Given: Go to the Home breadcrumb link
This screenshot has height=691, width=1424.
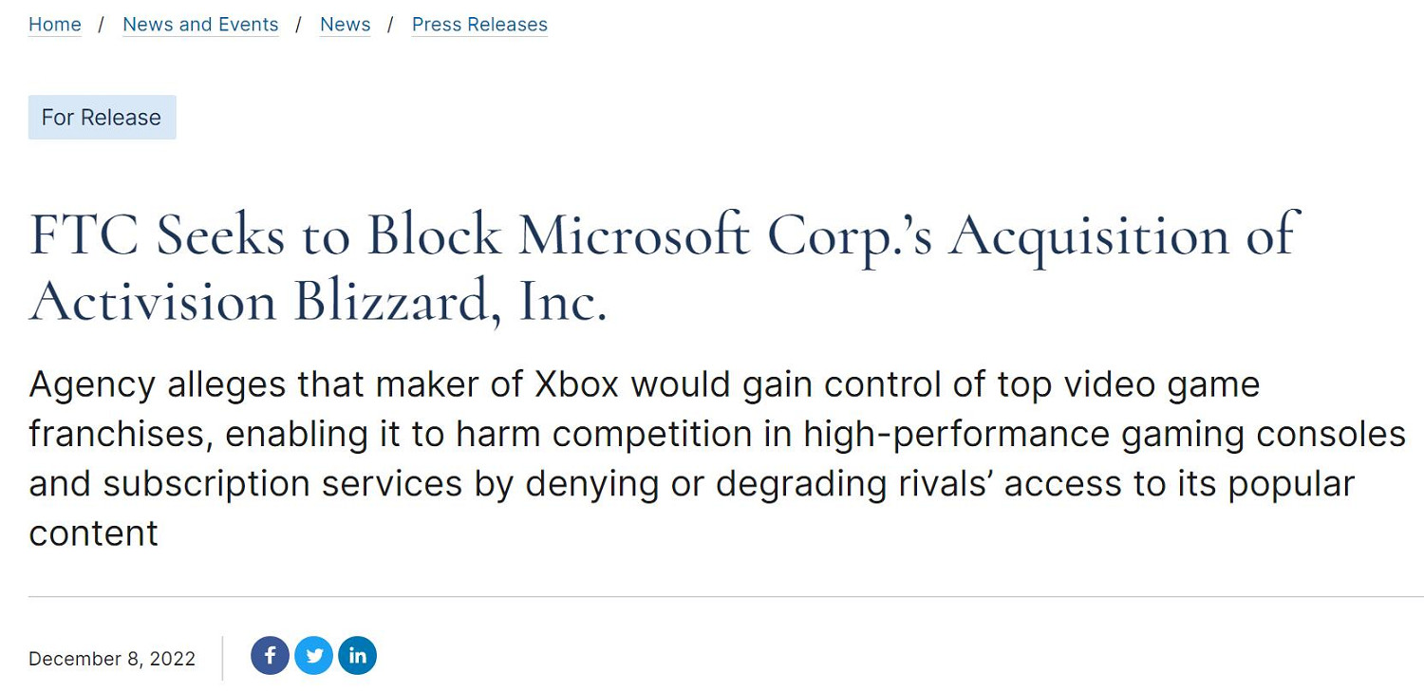Looking at the screenshot, I should 55,25.
